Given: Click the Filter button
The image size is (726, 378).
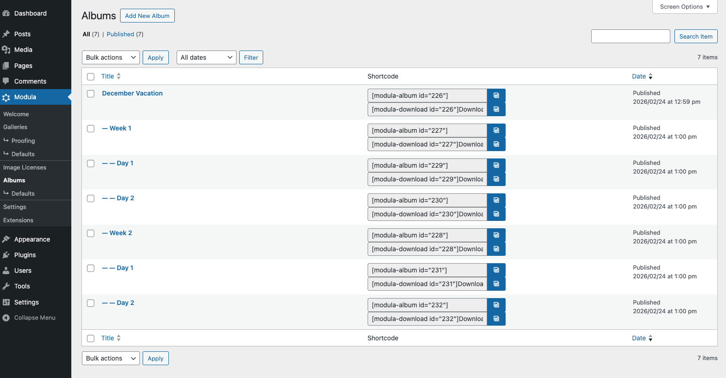Looking at the screenshot, I should tap(251, 57).
